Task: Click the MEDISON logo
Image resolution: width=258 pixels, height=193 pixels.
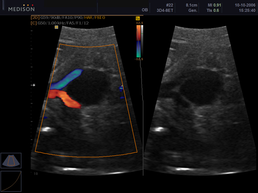Action: click(x=22, y=8)
